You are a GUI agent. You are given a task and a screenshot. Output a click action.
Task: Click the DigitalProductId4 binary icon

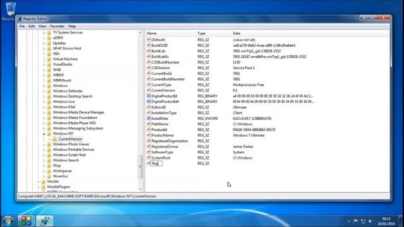point(149,102)
